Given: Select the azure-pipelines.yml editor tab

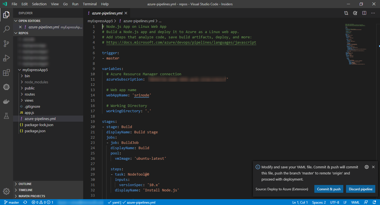Looking at the screenshot, I should [x=107, y=13].
